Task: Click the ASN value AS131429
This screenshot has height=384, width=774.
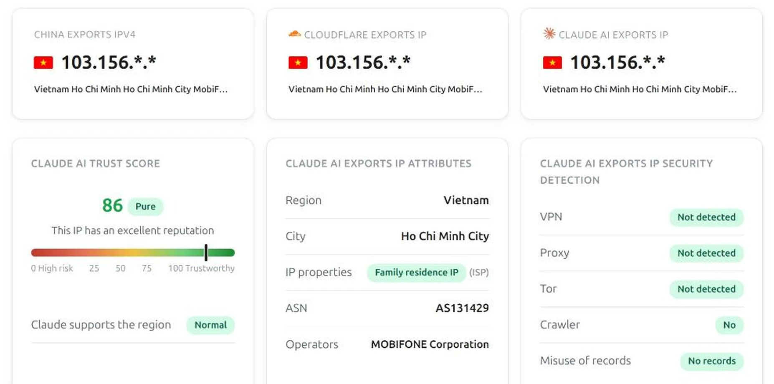Action: click(x=462, y=308)
